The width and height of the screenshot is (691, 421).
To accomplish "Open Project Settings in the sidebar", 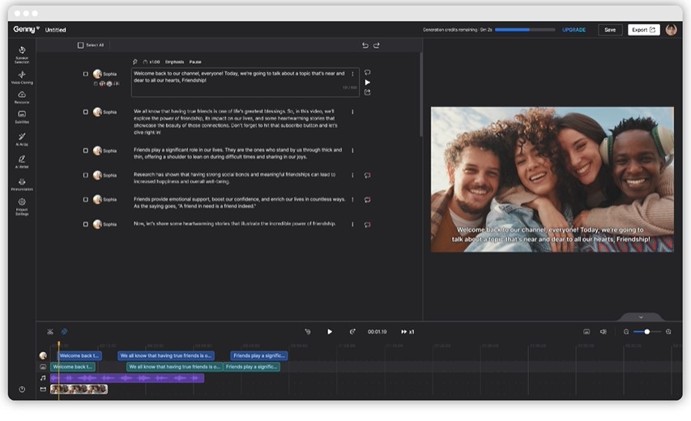I will pyautogui.click(x=22, y=206).
